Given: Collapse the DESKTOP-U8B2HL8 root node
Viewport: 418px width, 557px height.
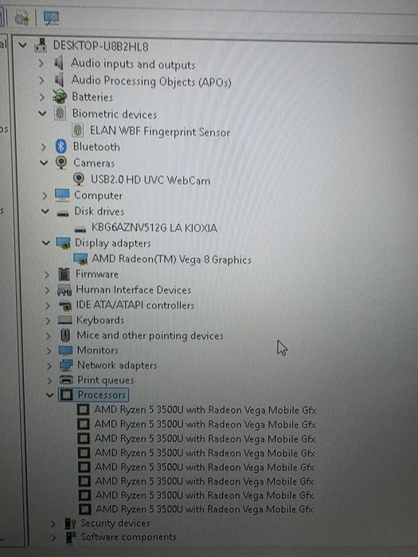Looking at the screenshot, I should [x=23, y=45].
